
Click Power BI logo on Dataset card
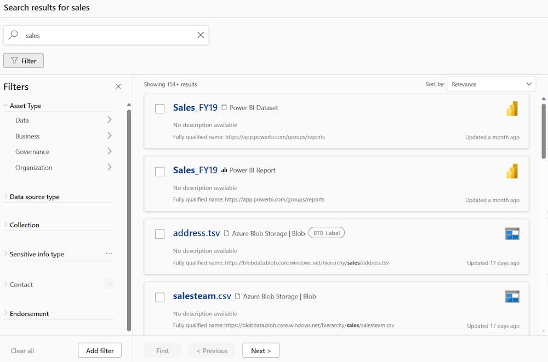click(x=512, y=108)
